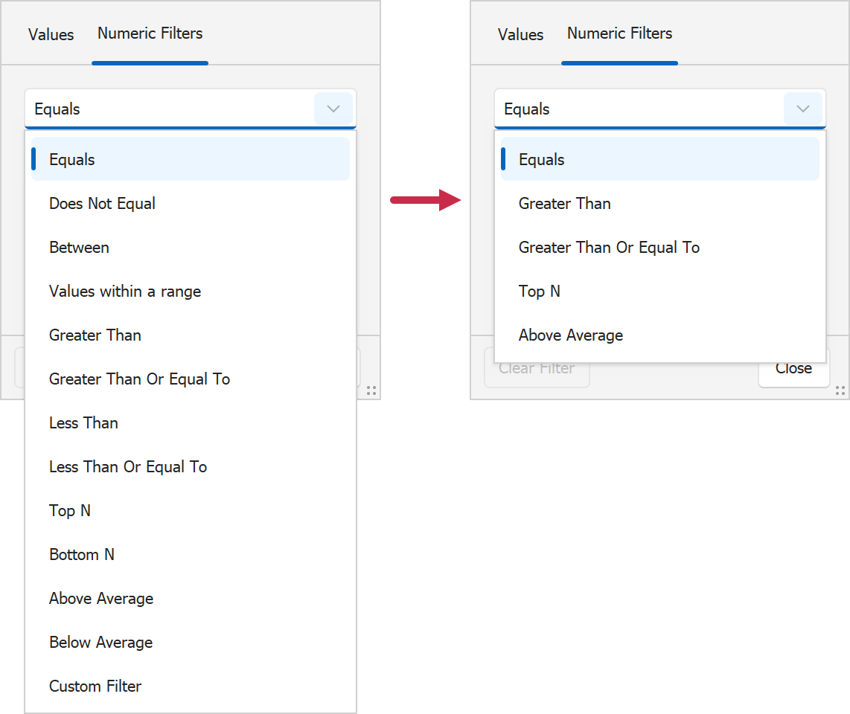
Task: Pick 'Less Than' in the left dropdown list
Action: (83, 423)
